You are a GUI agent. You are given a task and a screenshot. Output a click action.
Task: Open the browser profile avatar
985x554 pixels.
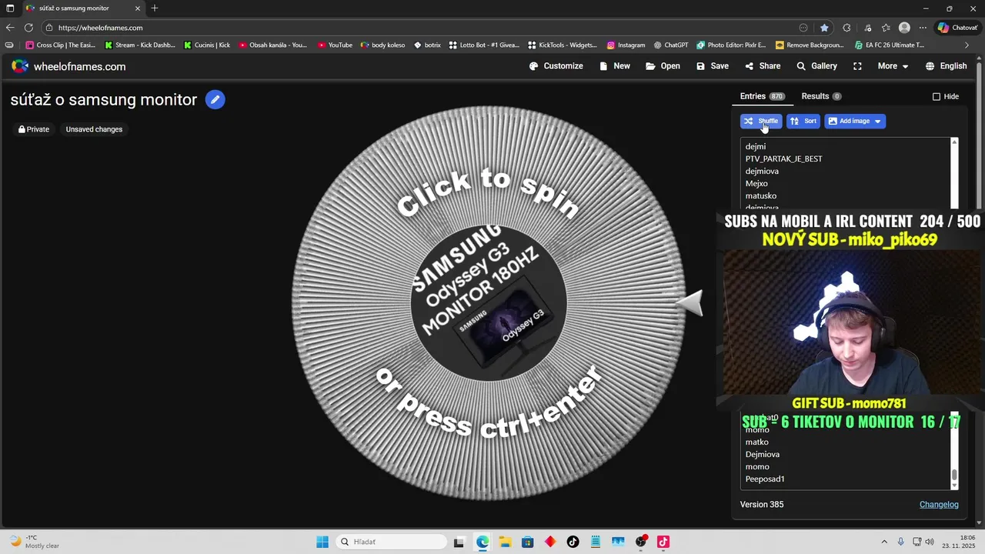pyautogui.click(x=904, y=28)
